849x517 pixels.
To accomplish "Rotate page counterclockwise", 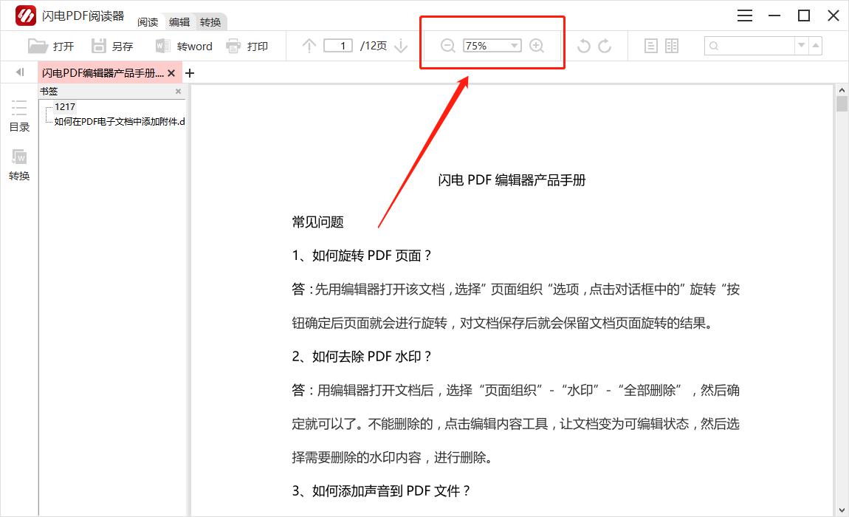I will click(x=583, y=46).
